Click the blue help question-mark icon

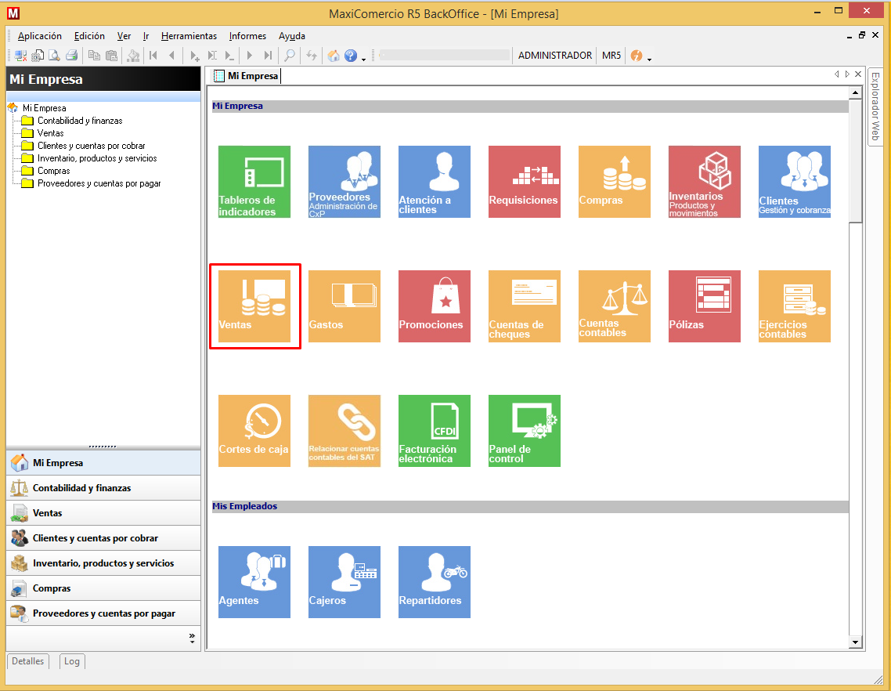click(351, 55)
